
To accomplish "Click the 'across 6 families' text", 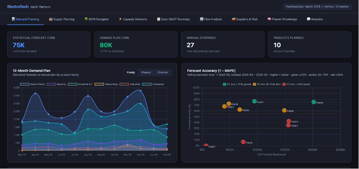I will tap(284, 51).
